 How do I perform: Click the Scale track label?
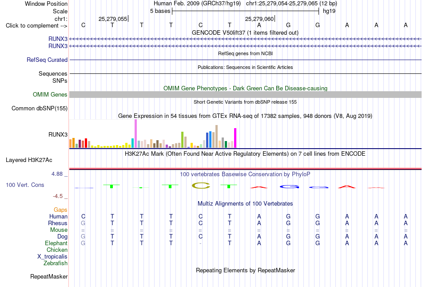[x=60, y=11]
